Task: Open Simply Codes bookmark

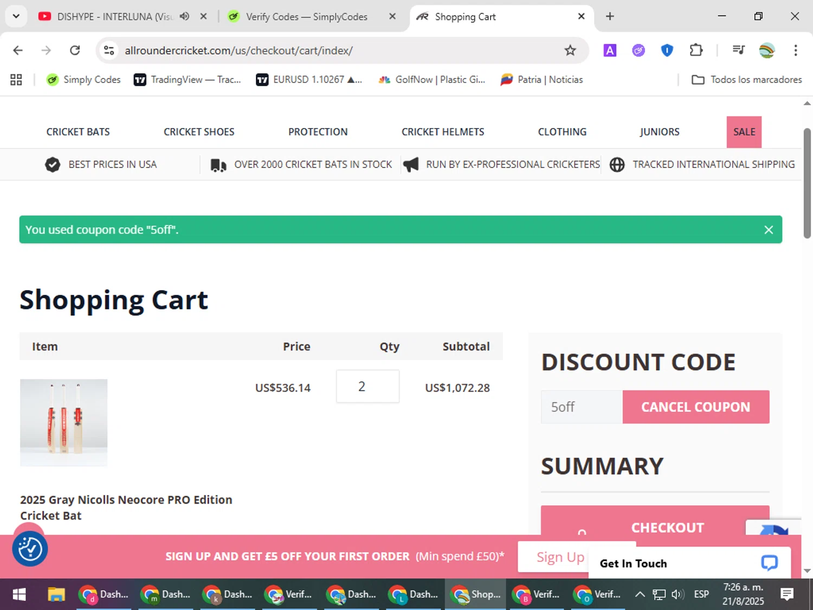Action: coord(83,80)
